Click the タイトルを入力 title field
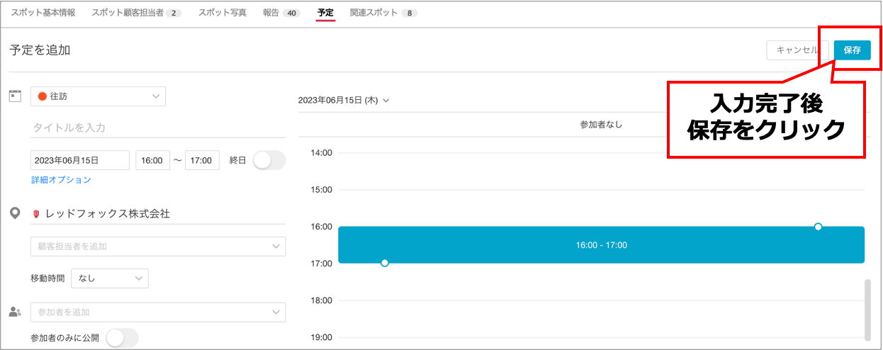883x350 pixels. (158, 128)
